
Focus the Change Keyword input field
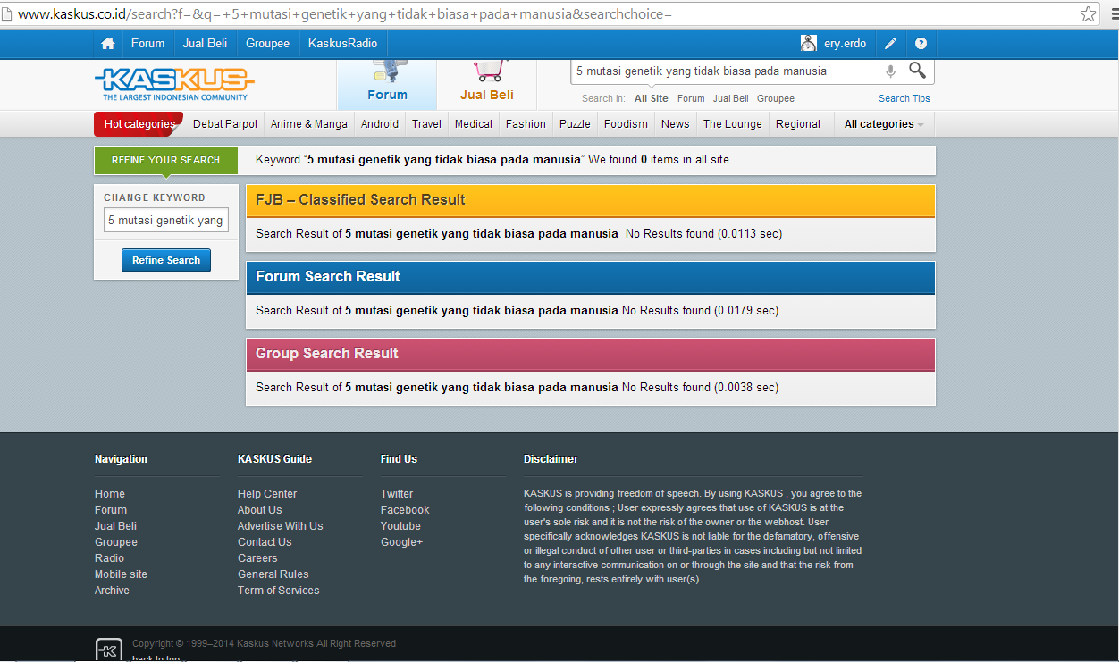pyautogui.click(x=166, y=220)
